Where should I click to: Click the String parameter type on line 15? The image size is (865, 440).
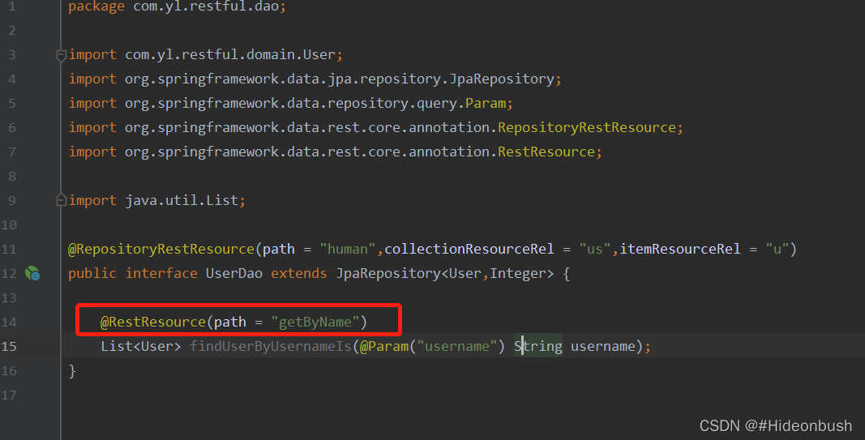pyautogui.click(x=537, y=346)
